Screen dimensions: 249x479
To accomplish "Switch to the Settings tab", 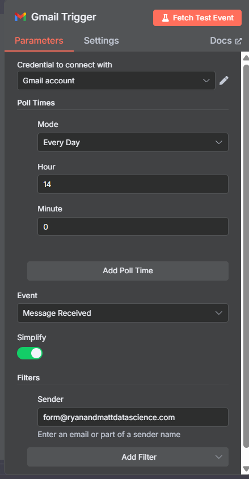I will [102, 41].
